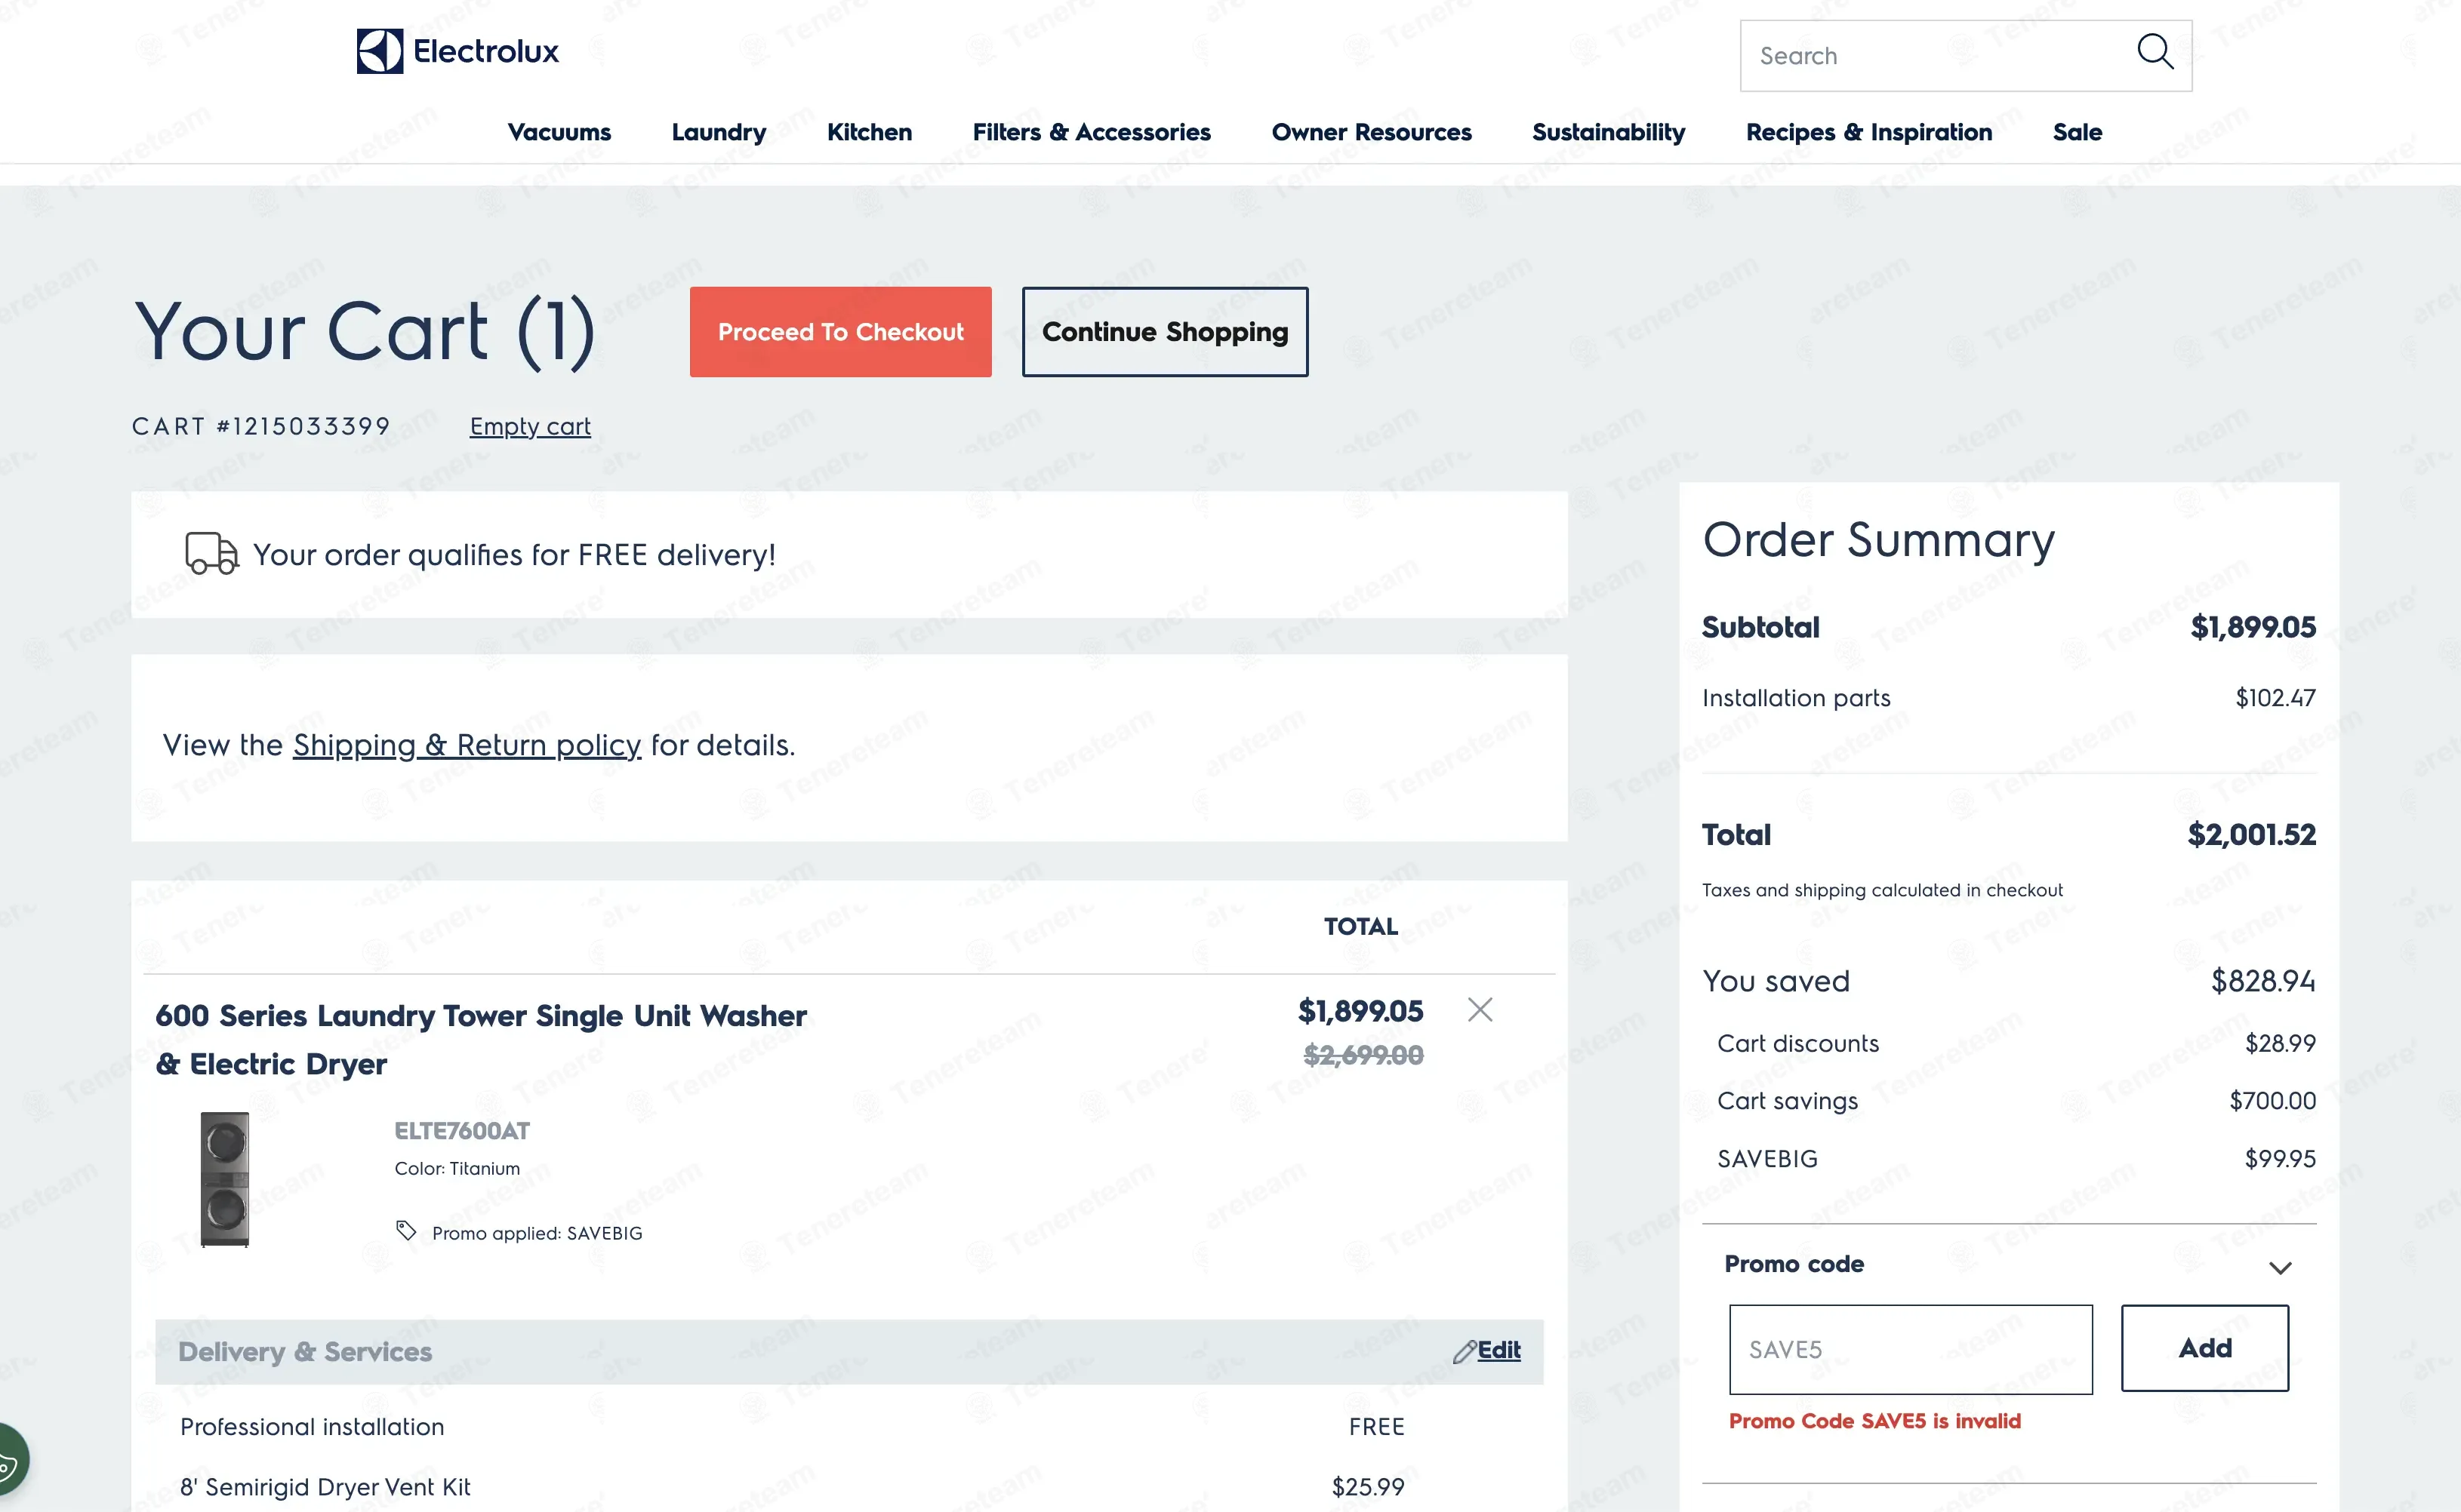Click the Electrolux logo
Screen dimensions: 2461x1512
458,51
